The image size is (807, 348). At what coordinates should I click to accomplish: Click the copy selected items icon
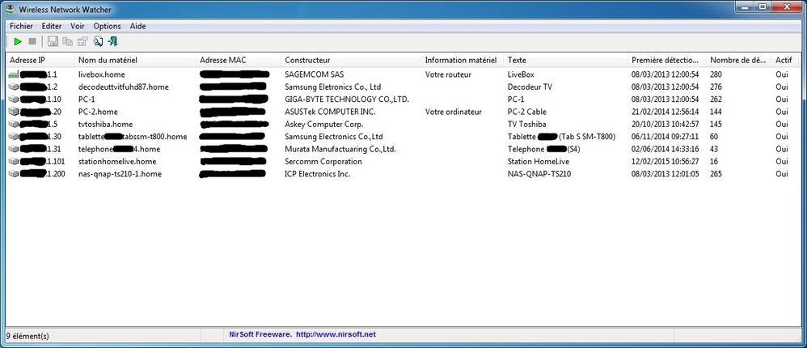67,42
